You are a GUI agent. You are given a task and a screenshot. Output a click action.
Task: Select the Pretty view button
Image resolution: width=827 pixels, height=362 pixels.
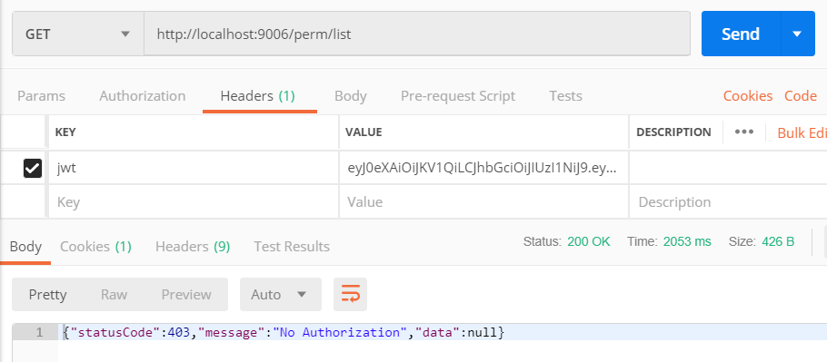pyautogui.click(x=47, y=294)
